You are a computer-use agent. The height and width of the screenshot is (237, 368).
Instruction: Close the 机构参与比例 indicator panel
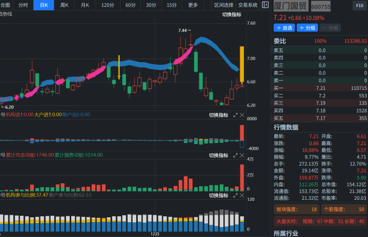pos(242,195)
